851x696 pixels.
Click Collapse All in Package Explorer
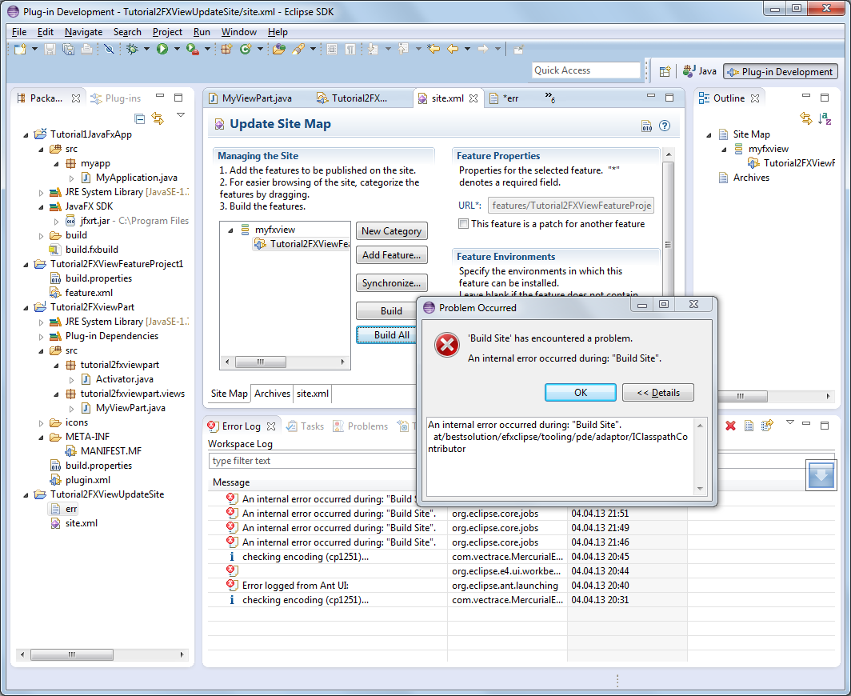(x=139, y=118)
